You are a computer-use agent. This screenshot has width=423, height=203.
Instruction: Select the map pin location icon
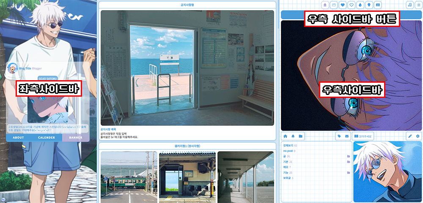(x=369, y=5)
